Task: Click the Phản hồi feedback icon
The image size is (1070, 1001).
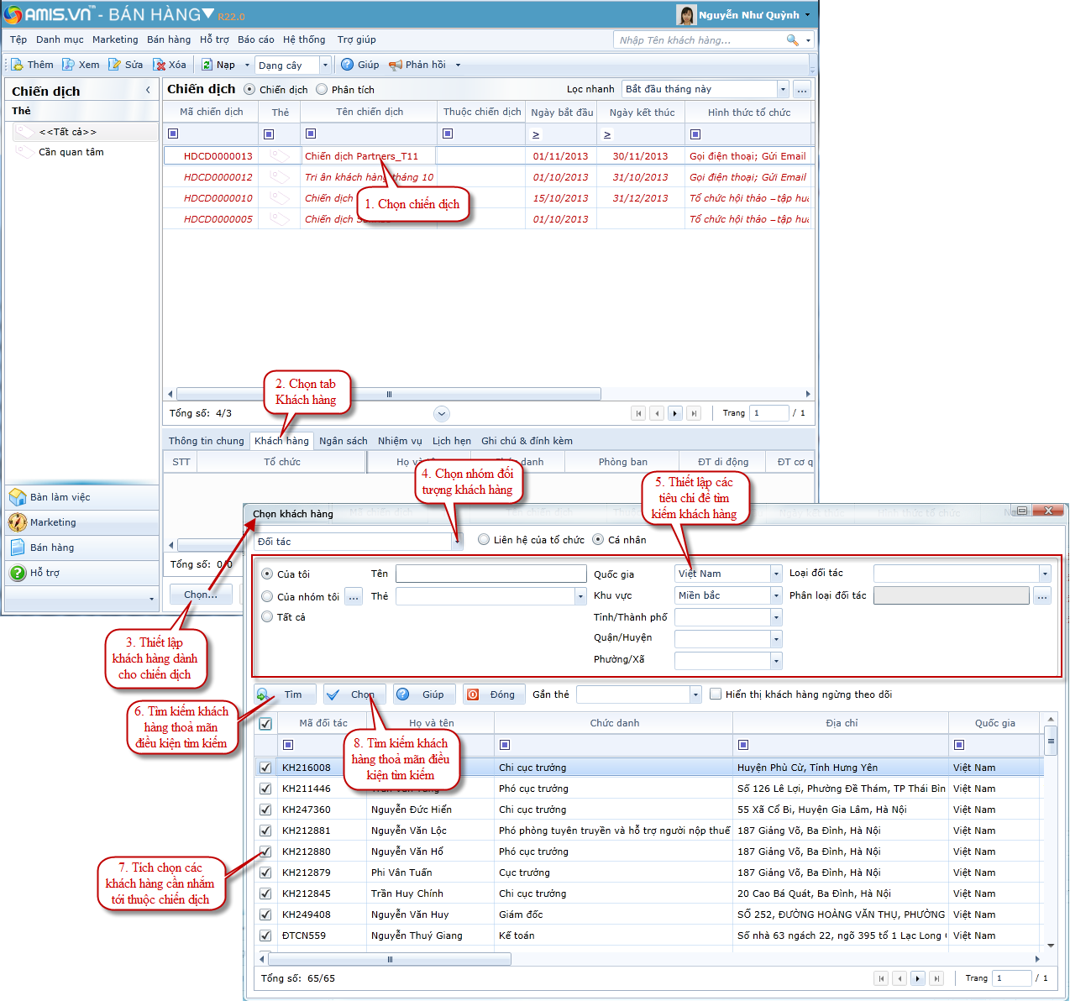Action: [x=396, y=65]
